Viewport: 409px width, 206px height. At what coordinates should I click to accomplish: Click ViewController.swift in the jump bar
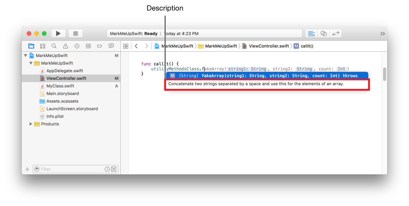269,46
